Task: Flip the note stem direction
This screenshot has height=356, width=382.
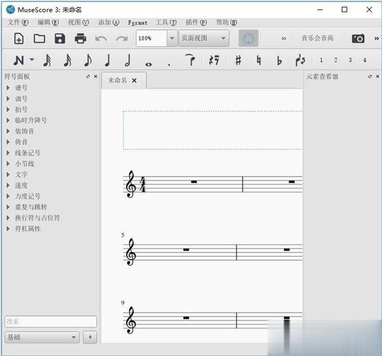Action: [300, 60]
